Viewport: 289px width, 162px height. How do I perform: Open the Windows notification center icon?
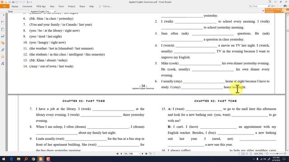point(284,159)
